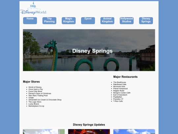Navigate to Magic Kingdom
Viewport: 178px width, 134px height.
69,21
